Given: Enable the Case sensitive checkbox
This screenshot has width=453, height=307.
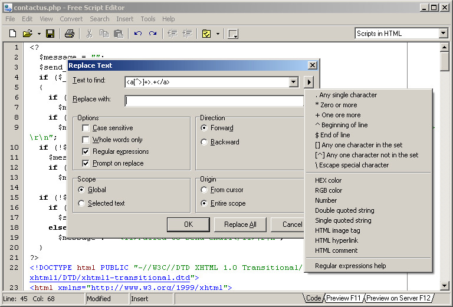Looking at the screenshot, I should coord(86,128).
